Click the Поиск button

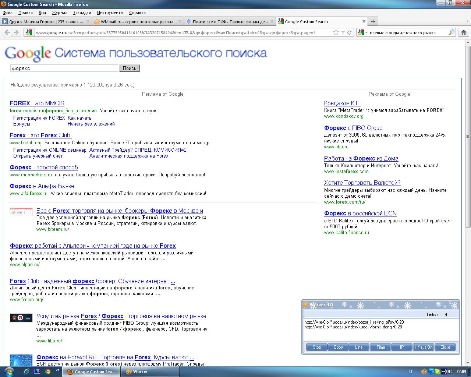pos(130,68)
